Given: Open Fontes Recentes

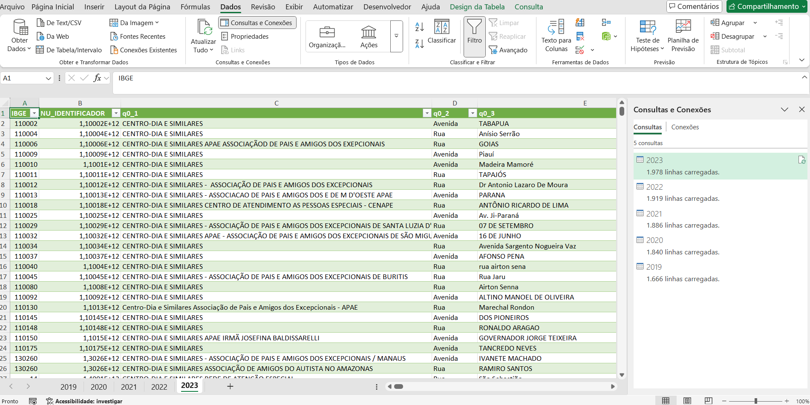Looking at the screenshot, I should click(x=138, y=37).
